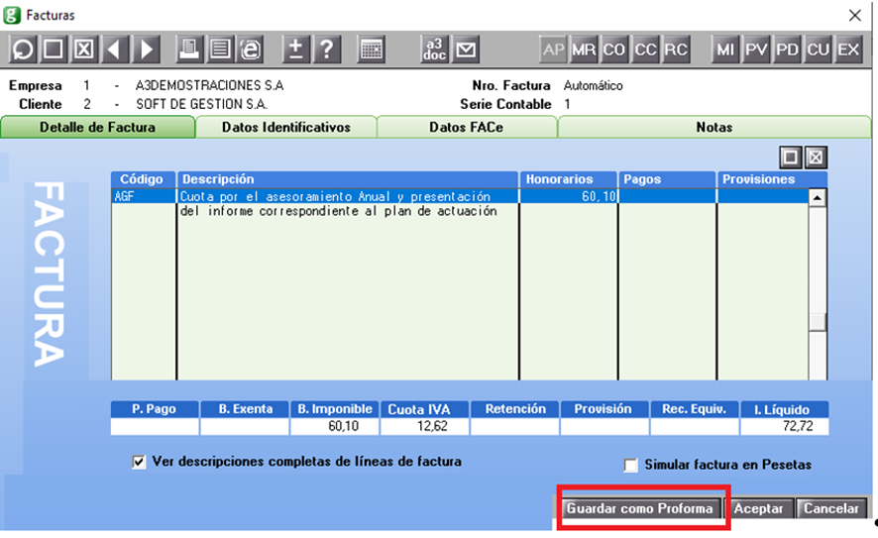
Task: Click the empty square toolbar icon
Action: point(54,50)
